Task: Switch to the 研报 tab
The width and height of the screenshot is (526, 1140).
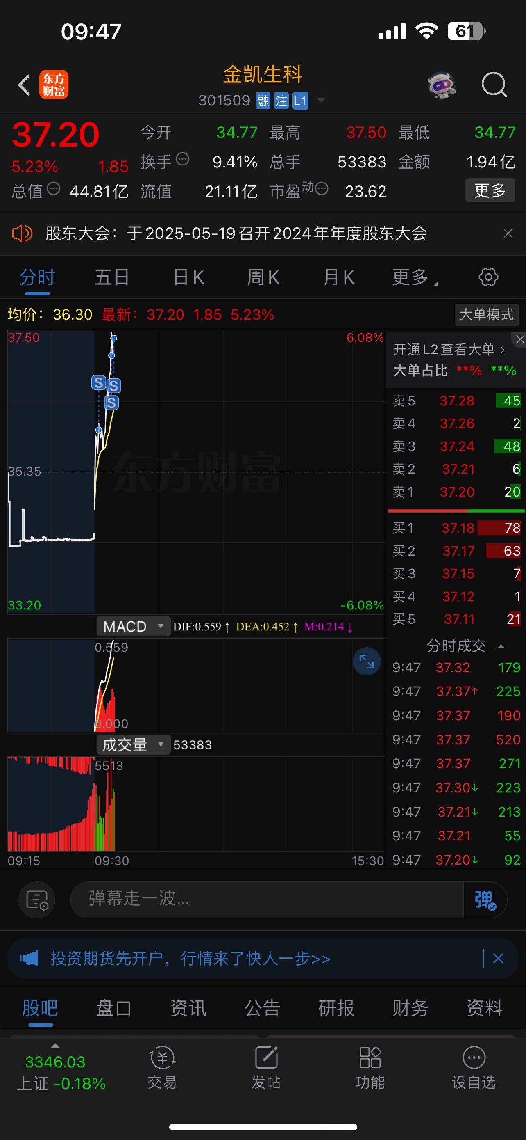Action: pyautogui.click(x=337, y=1009)
